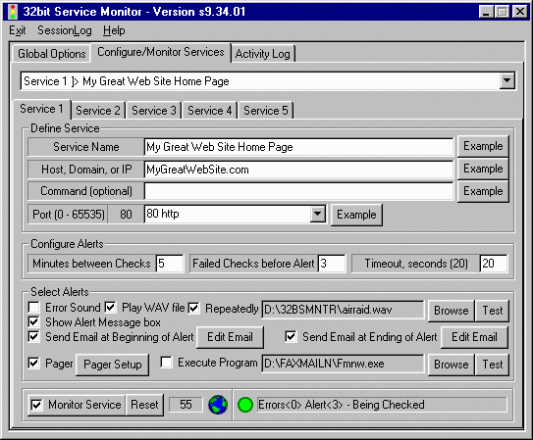The width and height of the screenshot is (533, 440).
Task: Enable the Error Sound checkbox
Action: point(33,307)
